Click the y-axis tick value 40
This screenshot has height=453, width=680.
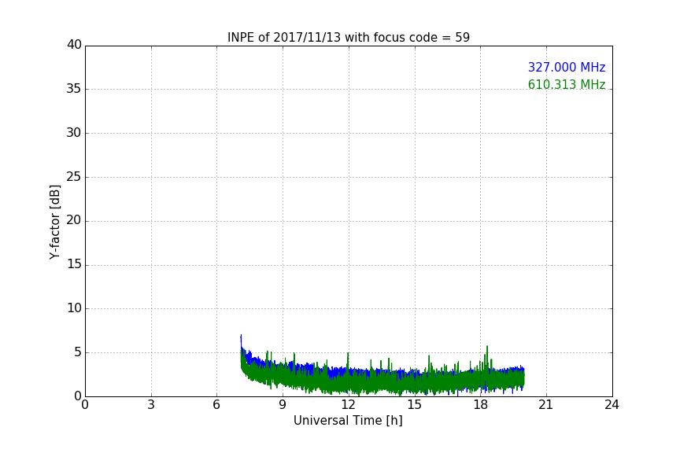(74, 45)
